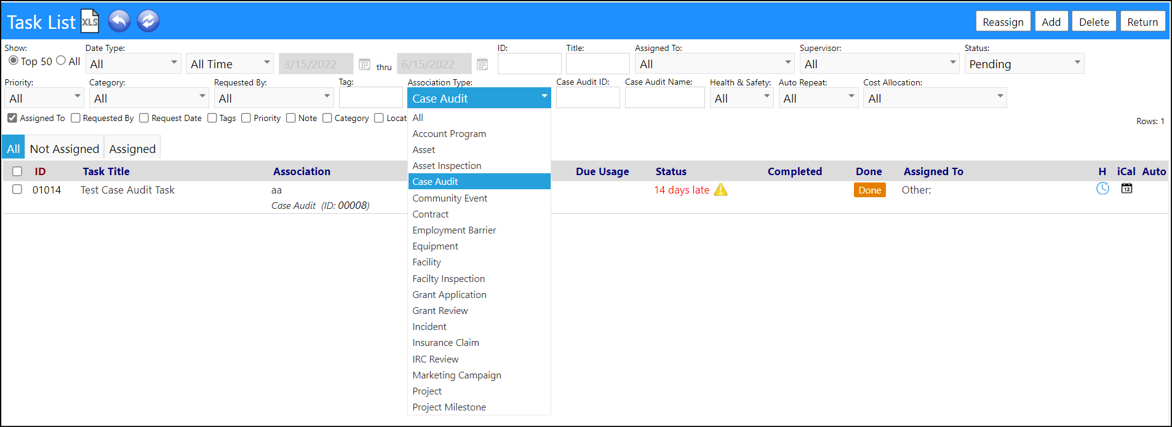
Task: Click into the Tag filter field
Action: (x=370, y=98)
